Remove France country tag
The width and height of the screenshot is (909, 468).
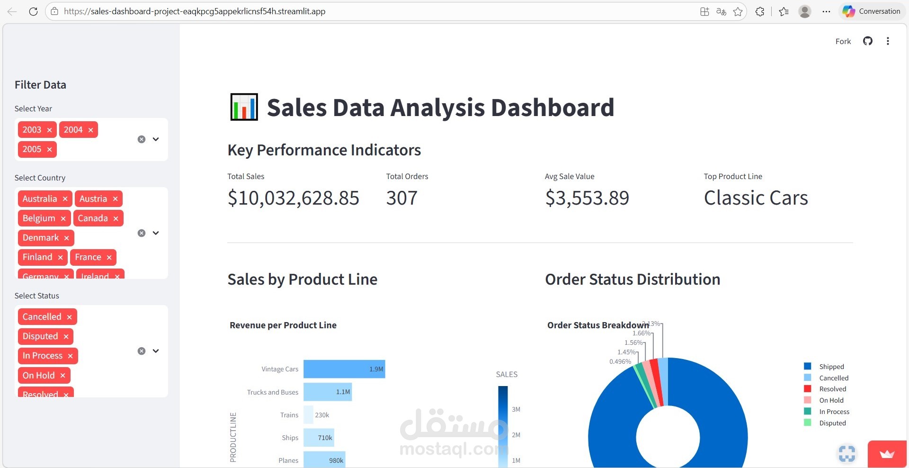tap(109, 257)
